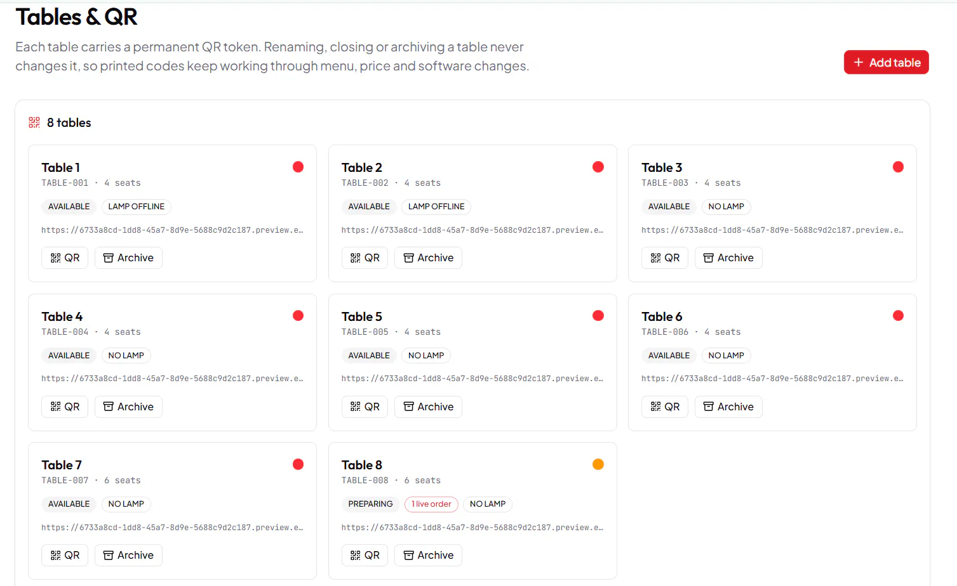Click AVAILABLE badge on Table 1
The height and width of the screenshot is (586, 957).
pos(69,207)
